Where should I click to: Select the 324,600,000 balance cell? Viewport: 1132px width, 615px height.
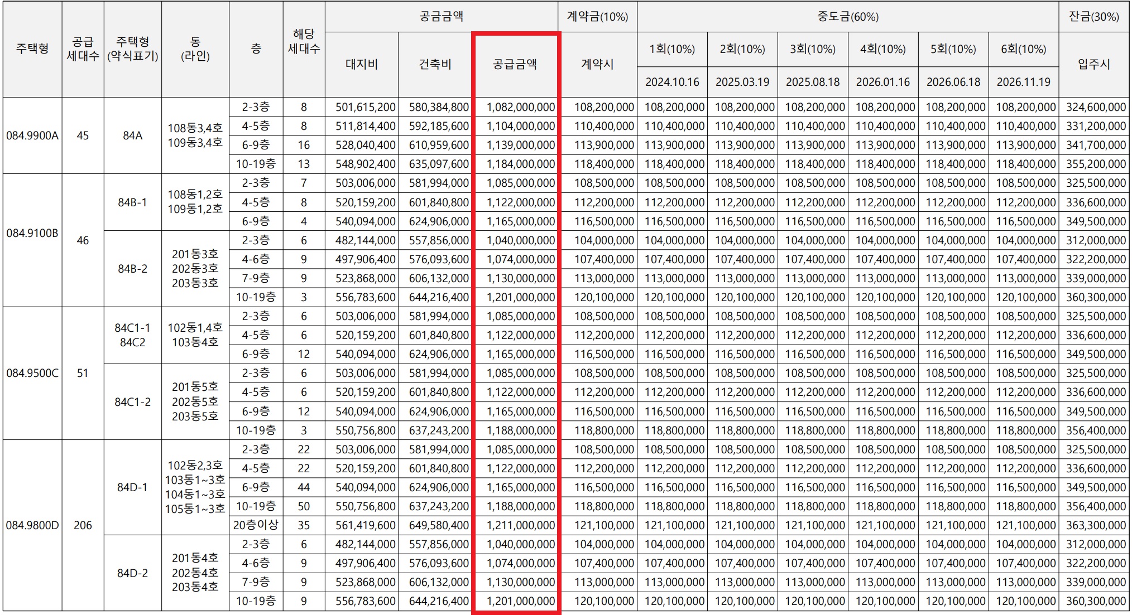tap(1095, 107)
